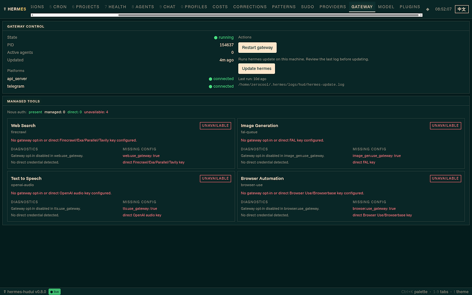
Task: Go to the Plugins tab
Action: point(410,6)
